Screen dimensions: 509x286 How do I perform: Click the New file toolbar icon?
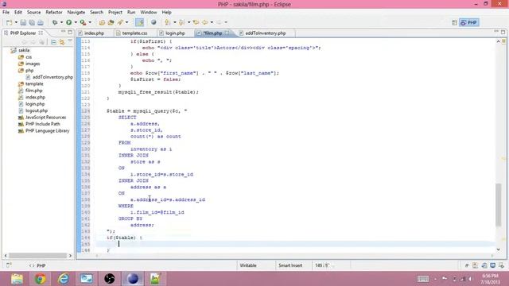point(9,22)
